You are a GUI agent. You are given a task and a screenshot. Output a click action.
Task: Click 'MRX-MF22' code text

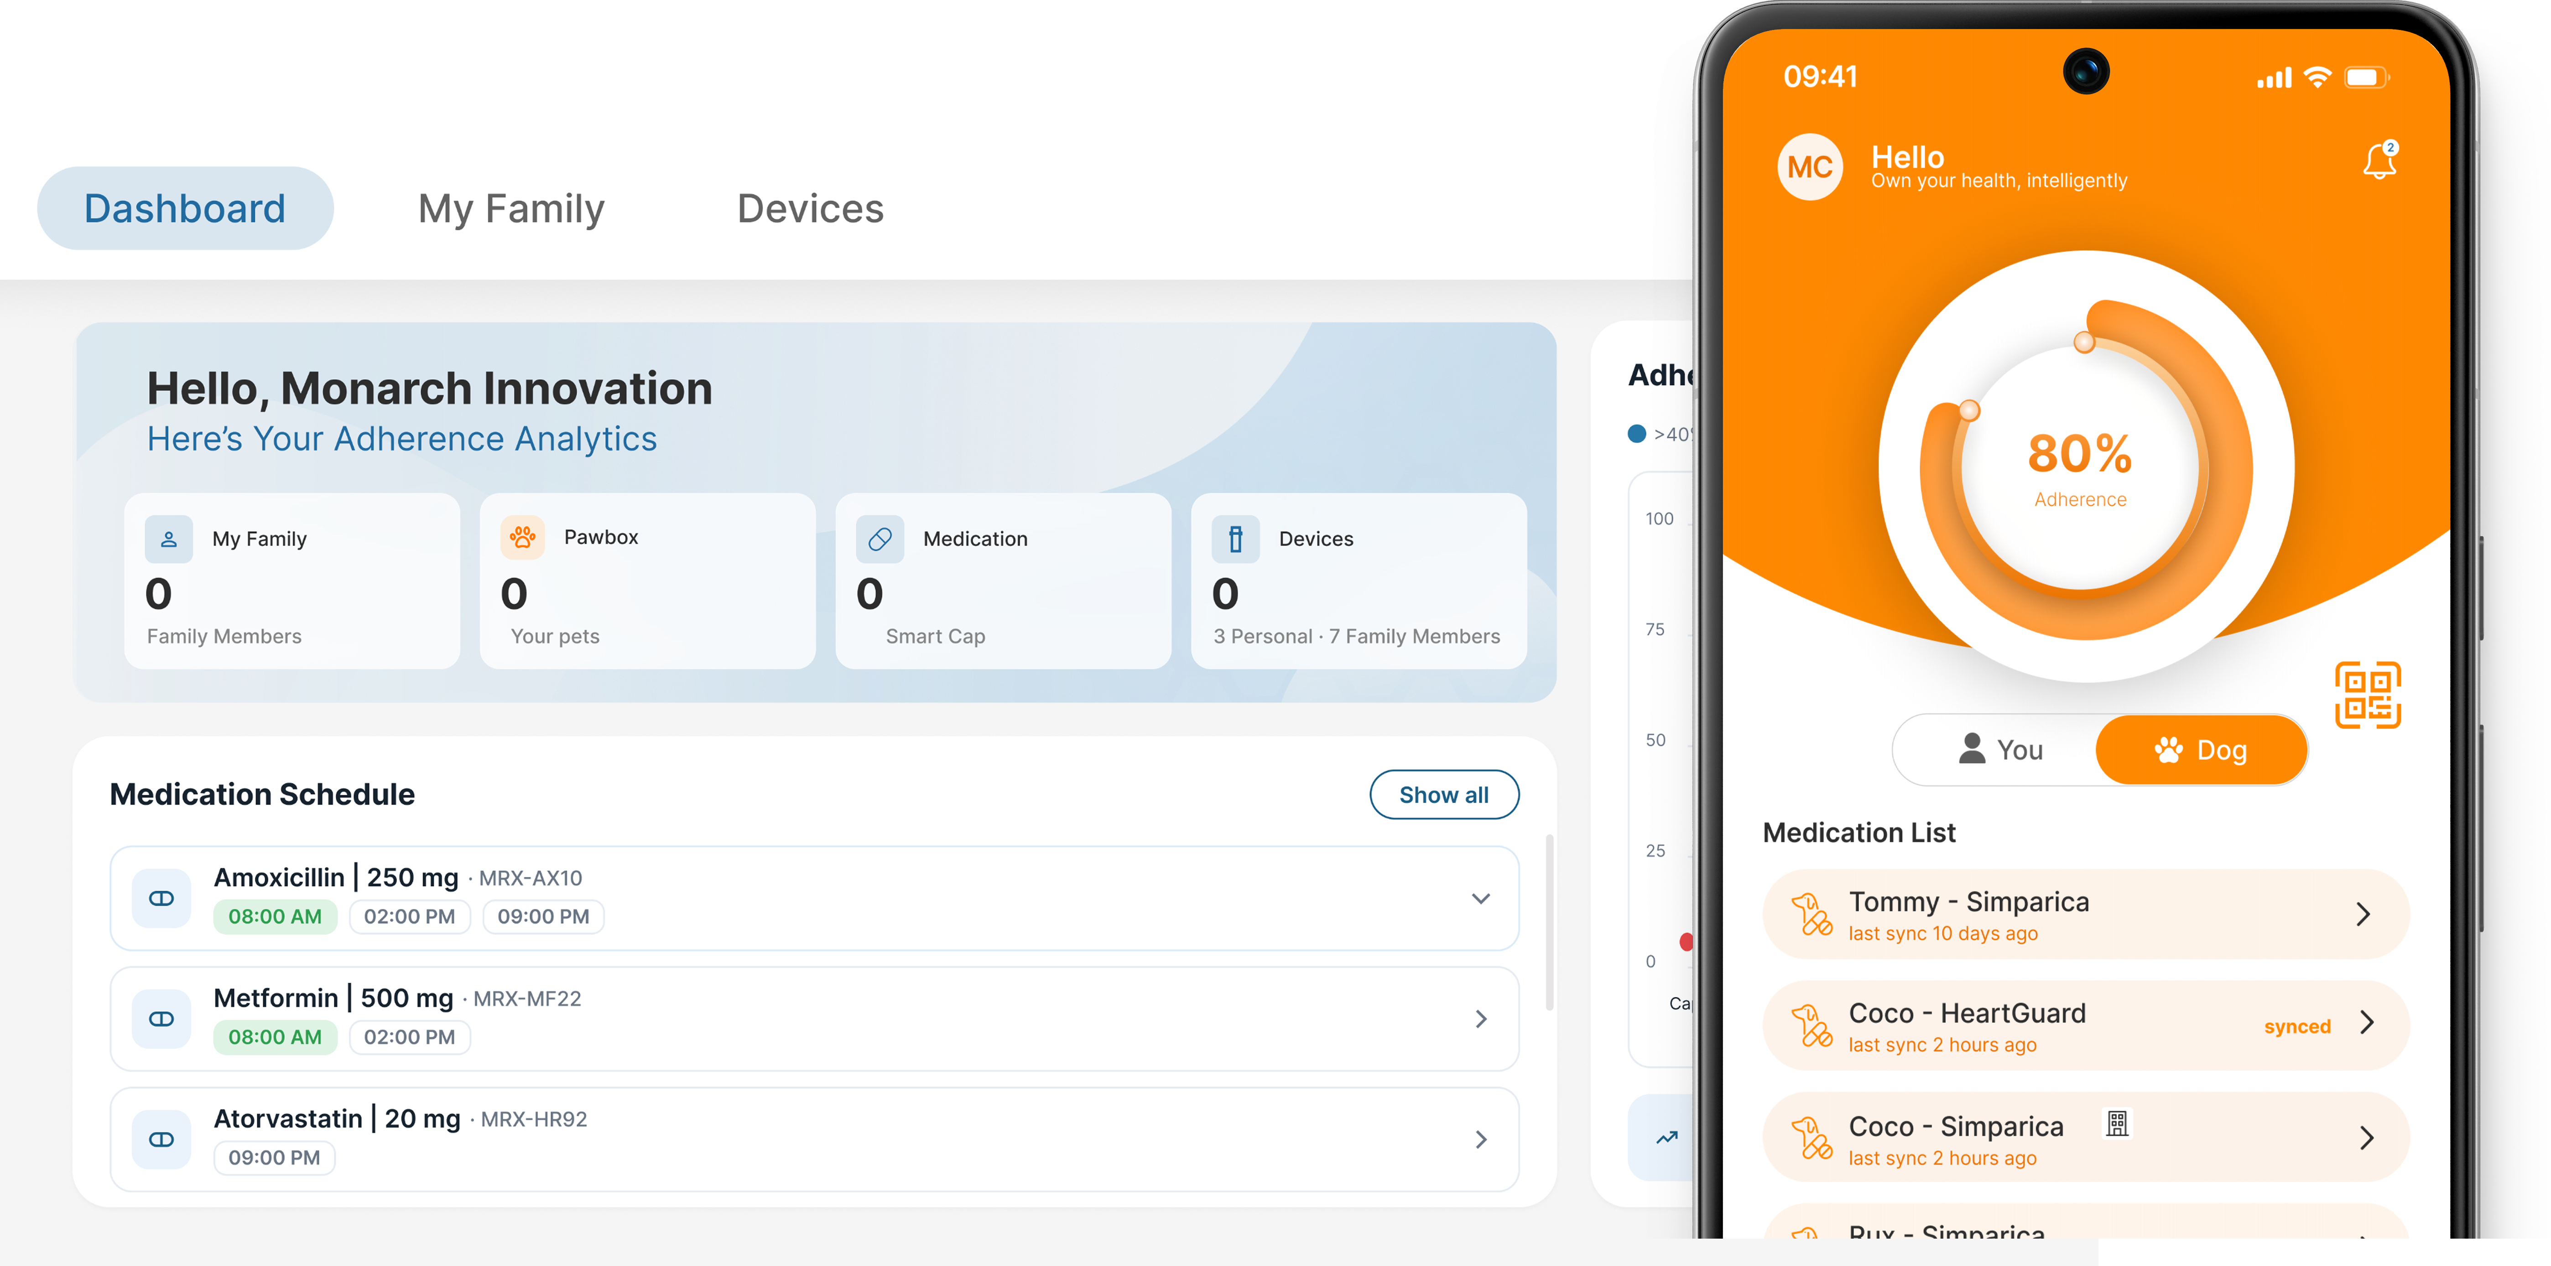[x=527, y=999]
